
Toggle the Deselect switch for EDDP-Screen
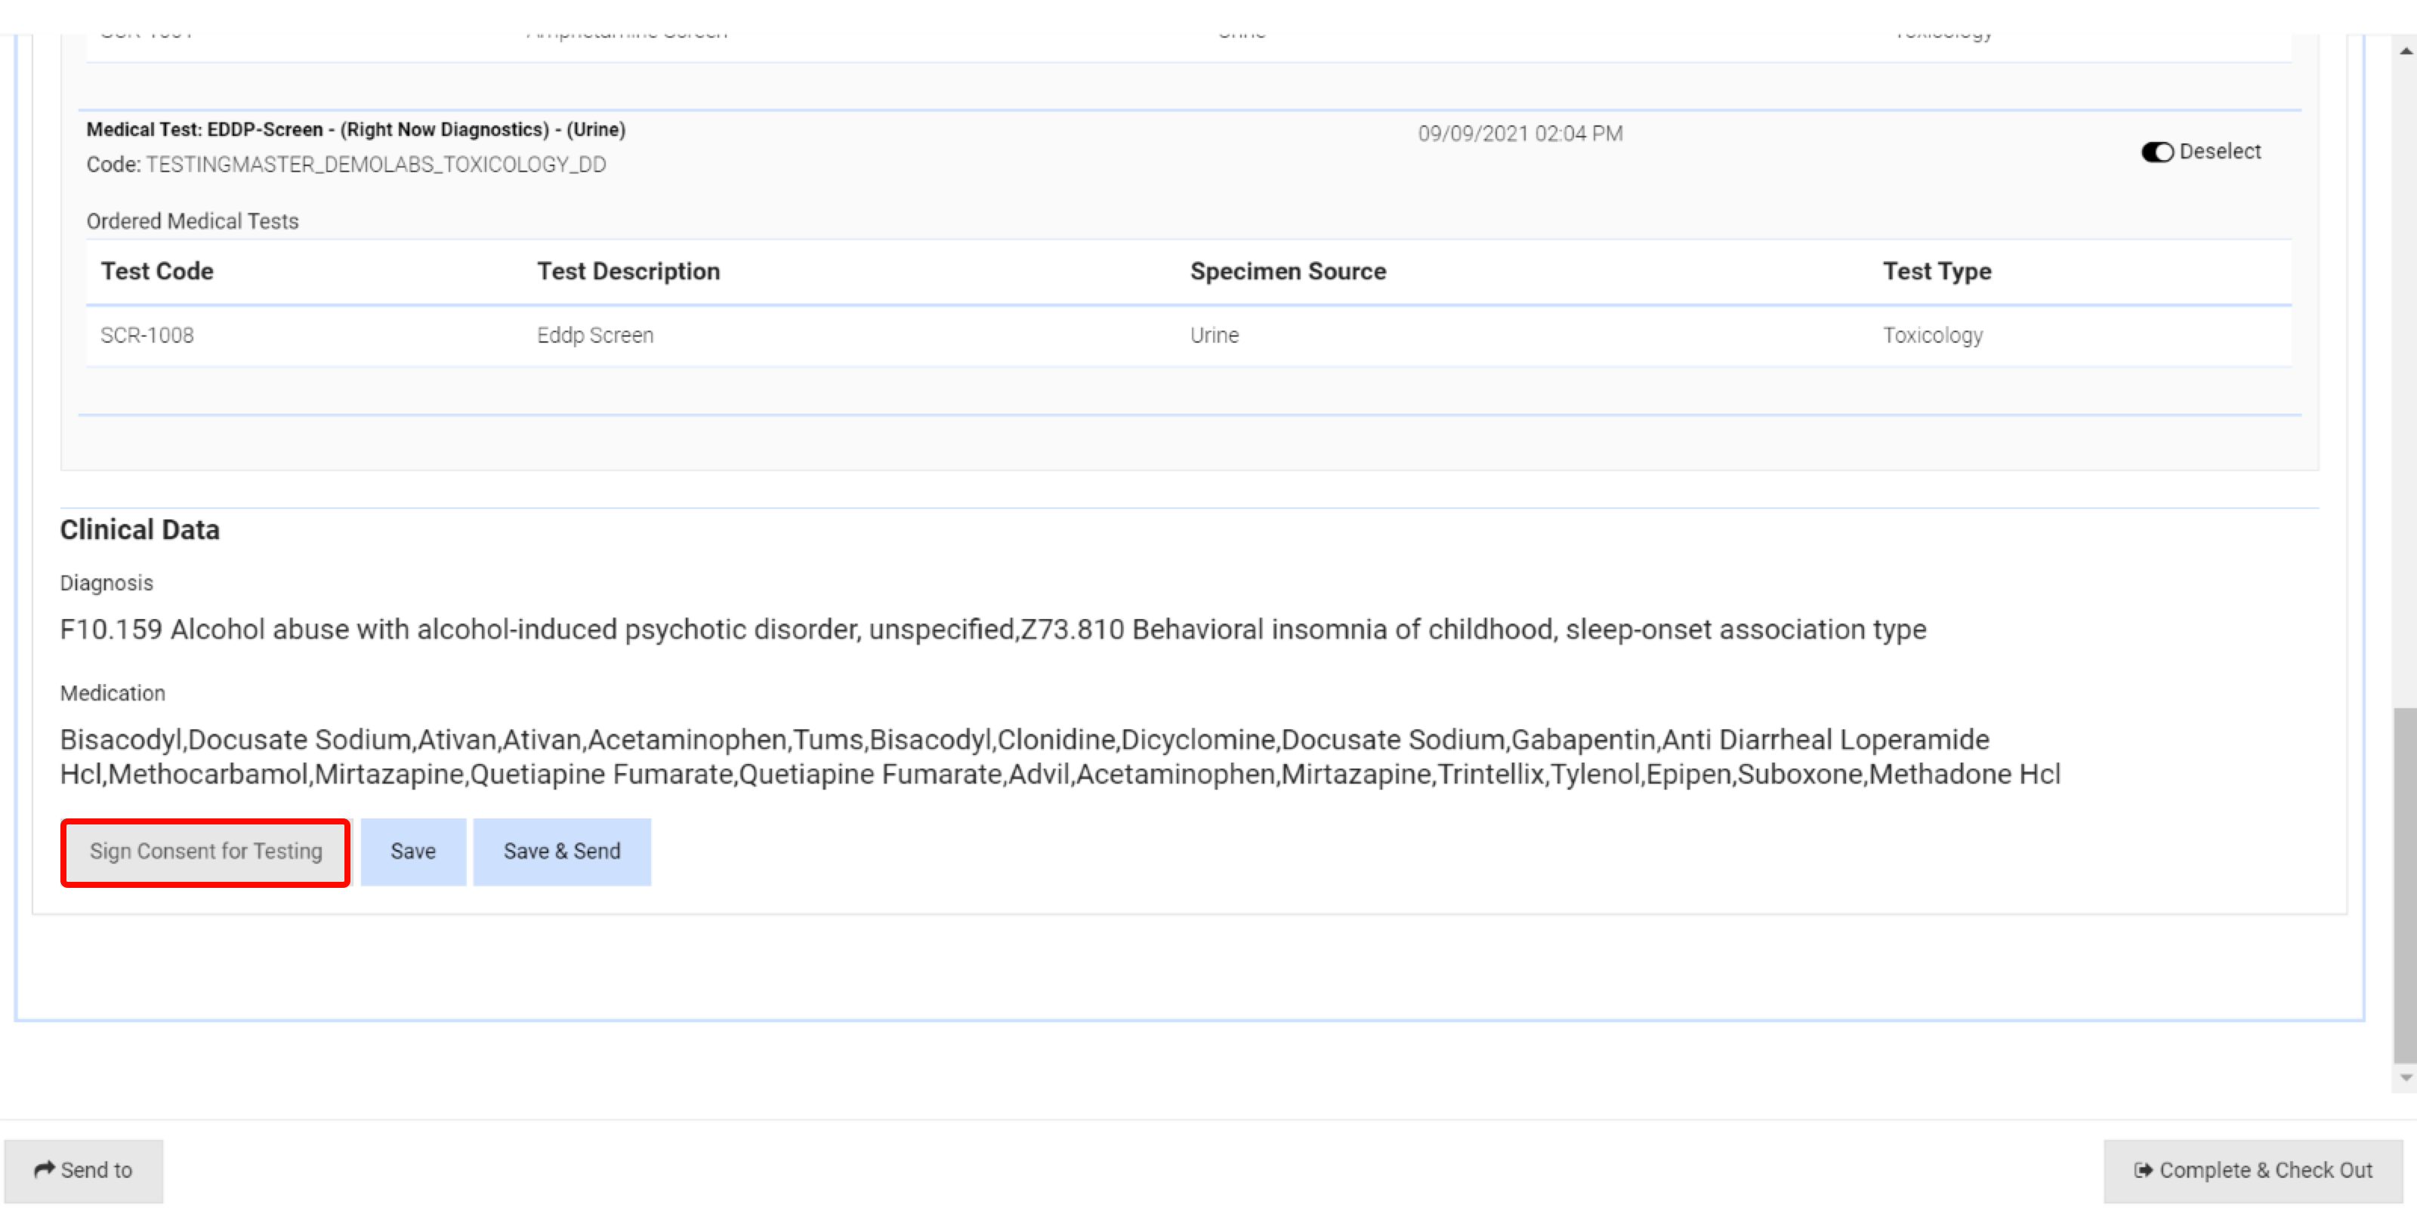(2156, 152)
